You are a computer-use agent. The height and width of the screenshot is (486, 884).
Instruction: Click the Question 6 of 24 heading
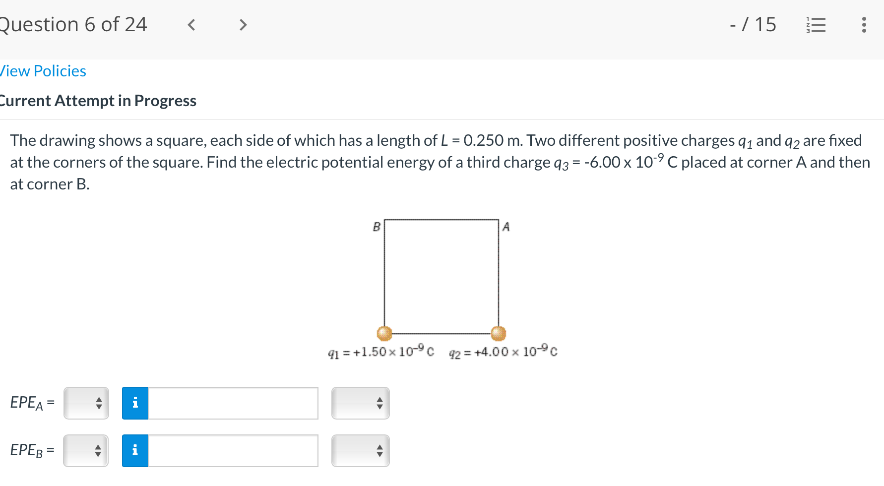tap(73, 24)
